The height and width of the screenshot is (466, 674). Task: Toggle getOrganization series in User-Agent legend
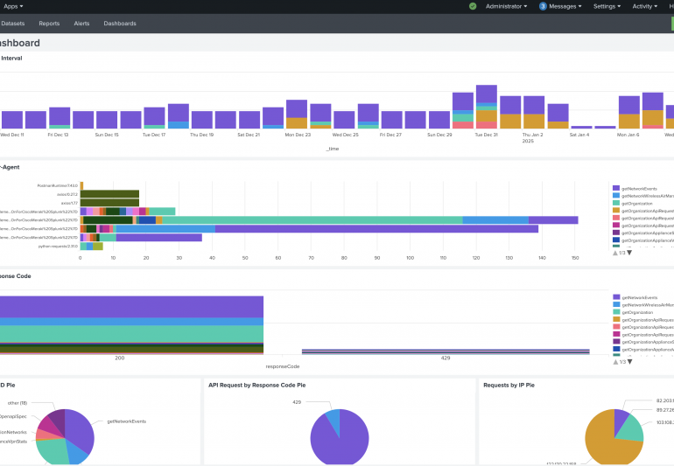(637, 203)
